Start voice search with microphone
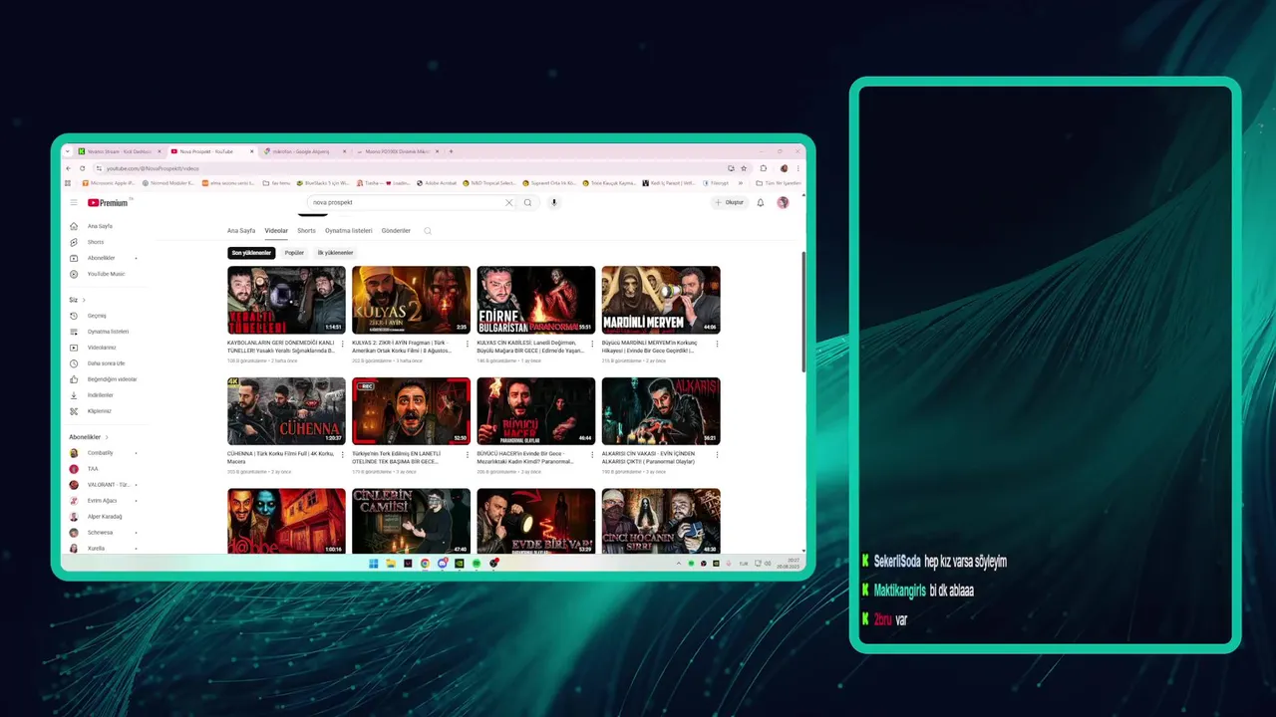This screenshot has height=717, width=1276. click(554, 202)
